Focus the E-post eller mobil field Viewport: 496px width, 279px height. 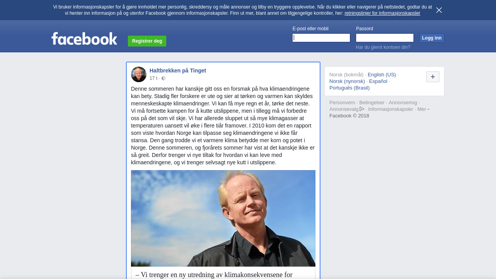321,38
